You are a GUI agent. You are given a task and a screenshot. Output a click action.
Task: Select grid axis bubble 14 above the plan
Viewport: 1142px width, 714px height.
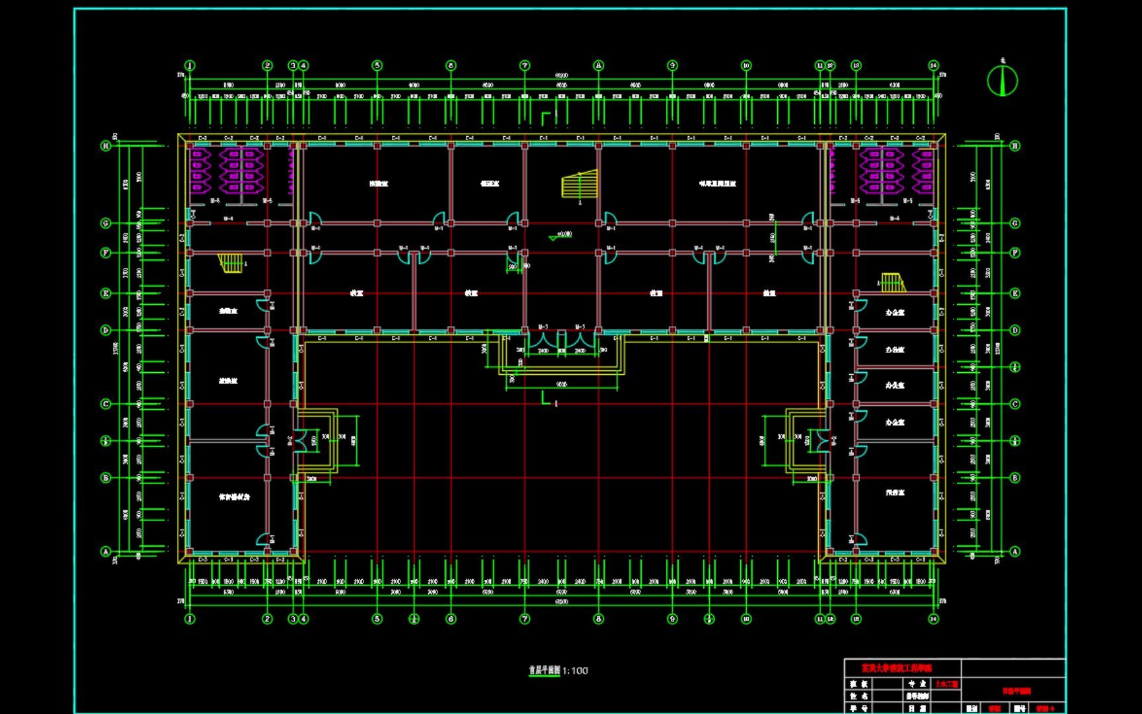(x=933, y=65)
